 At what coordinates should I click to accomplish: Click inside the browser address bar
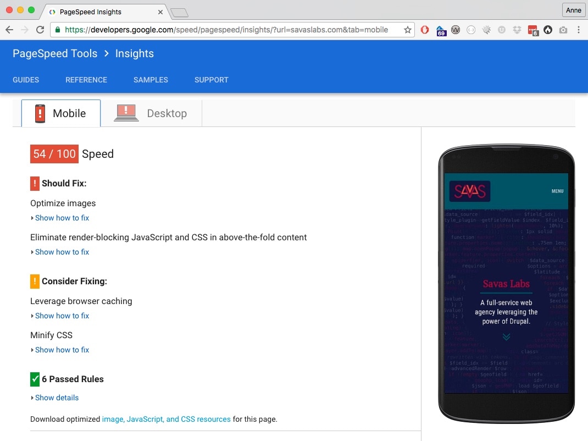click(x=220, y=30)
